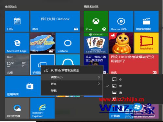Launch the Microsoft Edge tile
This screenshot has height=122, width=163.
[x=17, y=43]
